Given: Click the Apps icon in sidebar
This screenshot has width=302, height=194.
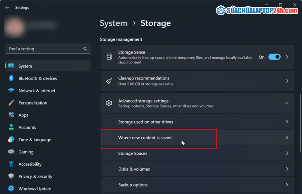Looking at the screenshot, I should [11, 115].
